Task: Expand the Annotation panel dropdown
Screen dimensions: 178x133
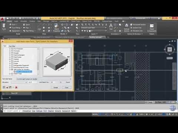Action: tap(115, 34)
